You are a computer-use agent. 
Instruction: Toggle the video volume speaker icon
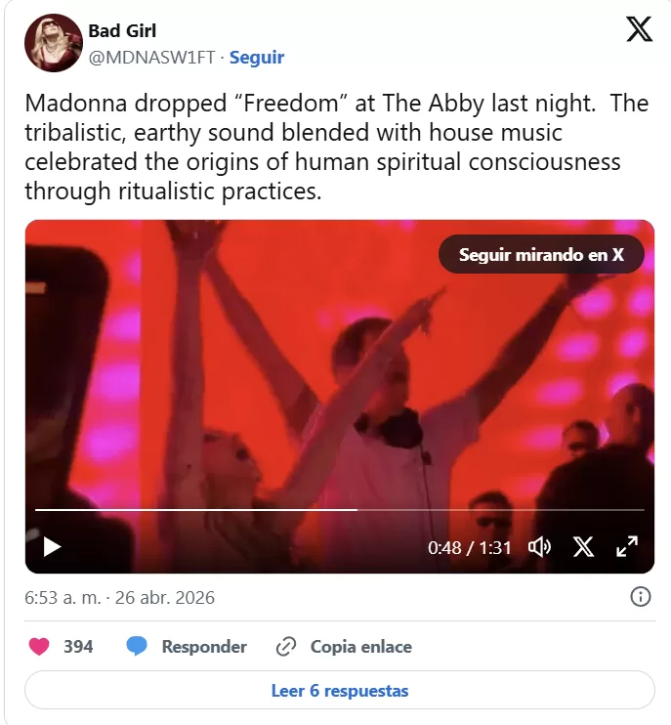(x=539, y=547)
